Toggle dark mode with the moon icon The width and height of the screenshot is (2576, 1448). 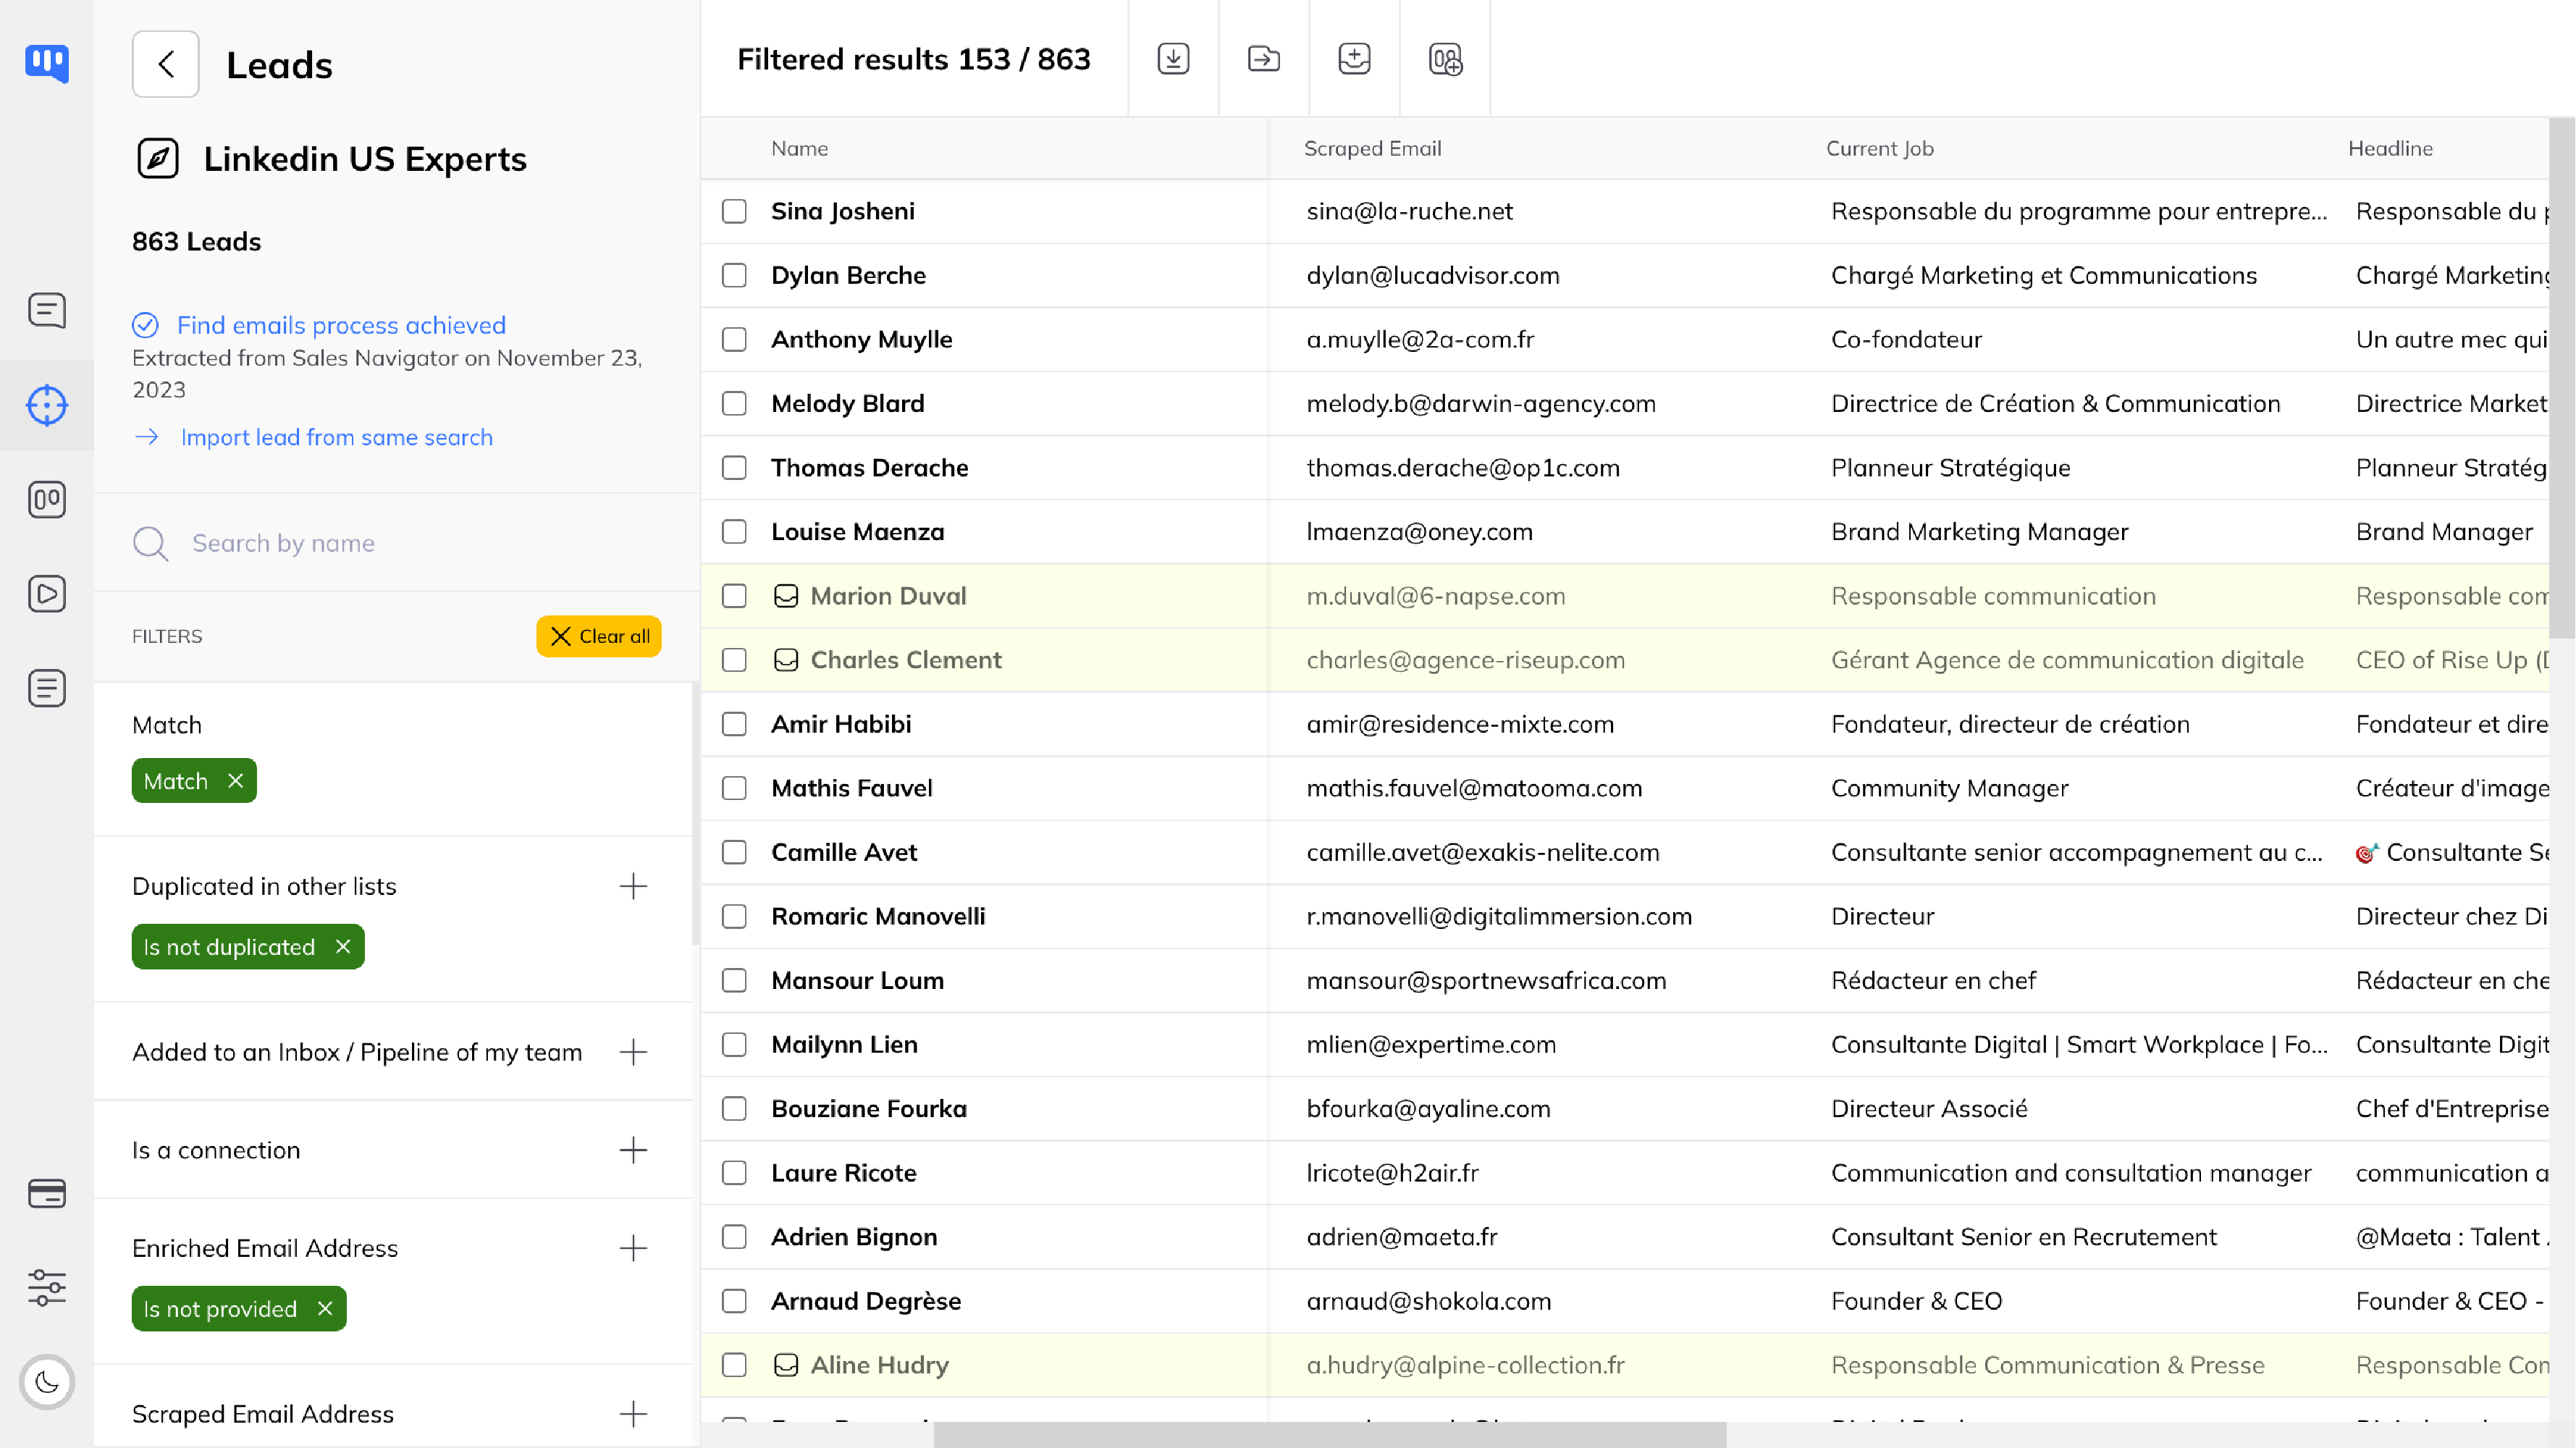47,1382
